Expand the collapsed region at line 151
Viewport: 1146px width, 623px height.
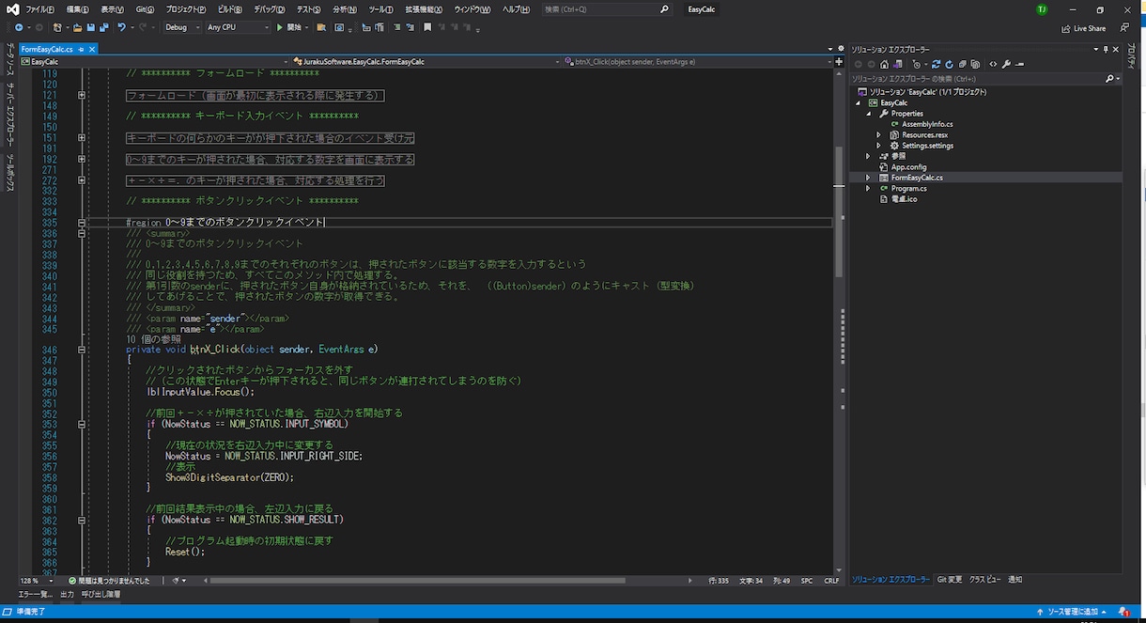pos(83,138)
